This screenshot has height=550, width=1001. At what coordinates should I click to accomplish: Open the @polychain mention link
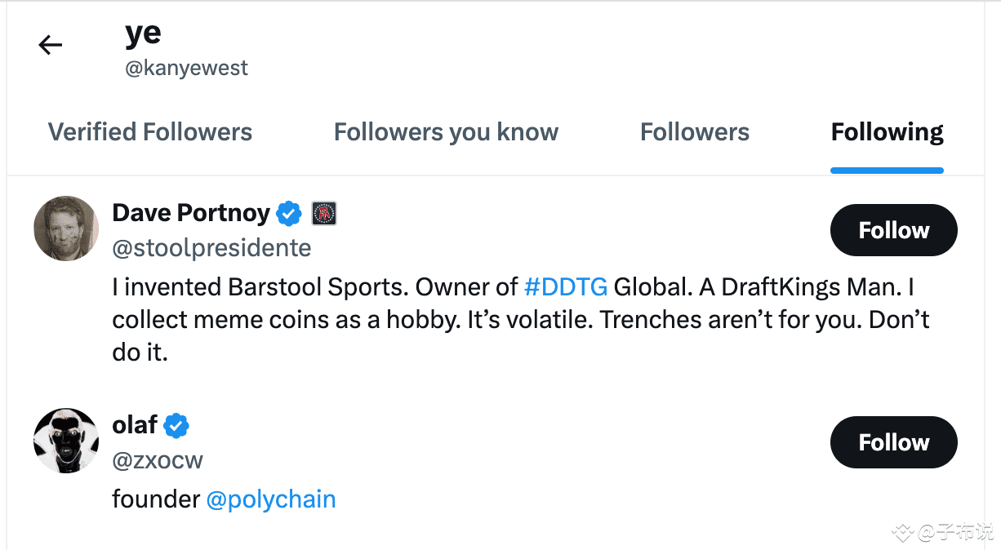[x=272, y=499]
